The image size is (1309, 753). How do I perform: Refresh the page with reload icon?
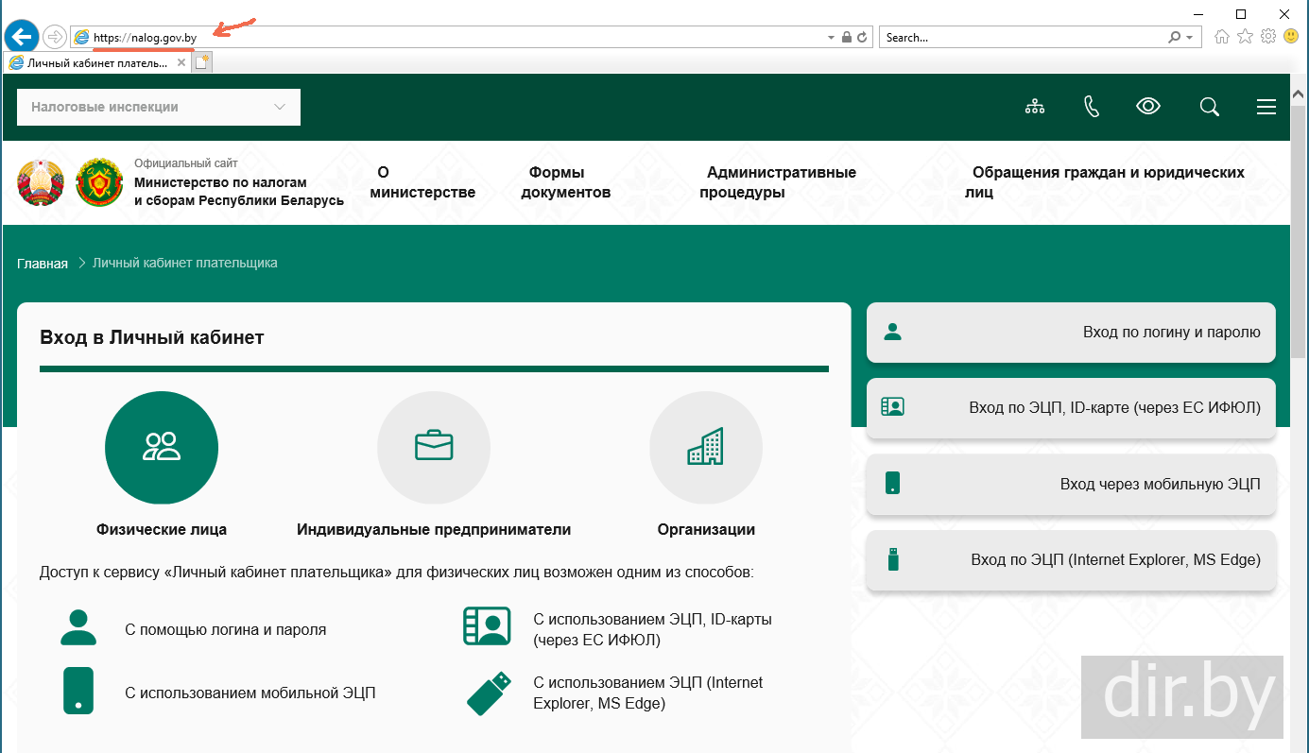click(x=862, y=38)
